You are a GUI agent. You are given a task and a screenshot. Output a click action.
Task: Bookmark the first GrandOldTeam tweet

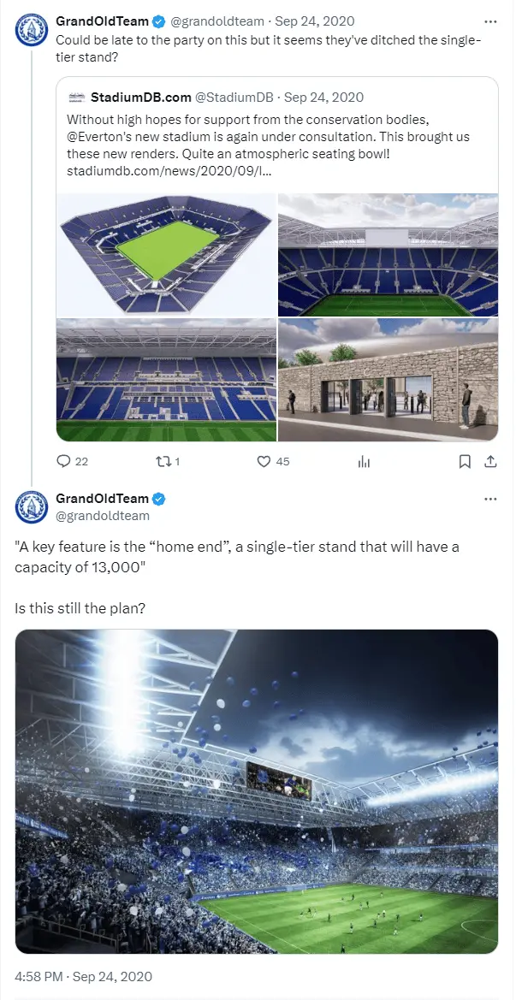tap(465, 461)
